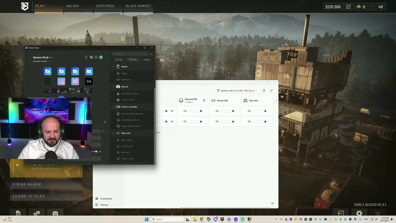Screen dimensions: 396x223
Task: Select the Stream Mix column header
Action: pos(225,100)
